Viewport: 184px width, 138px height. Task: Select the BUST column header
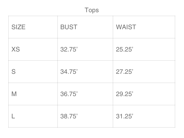(x=69, y=27)
